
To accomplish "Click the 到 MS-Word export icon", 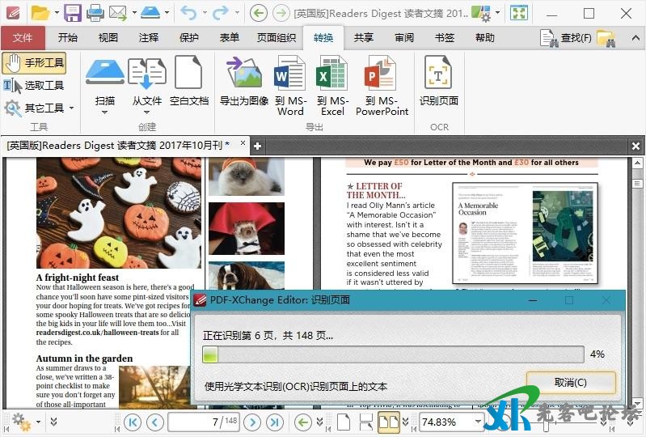I will tap(289, 86).
